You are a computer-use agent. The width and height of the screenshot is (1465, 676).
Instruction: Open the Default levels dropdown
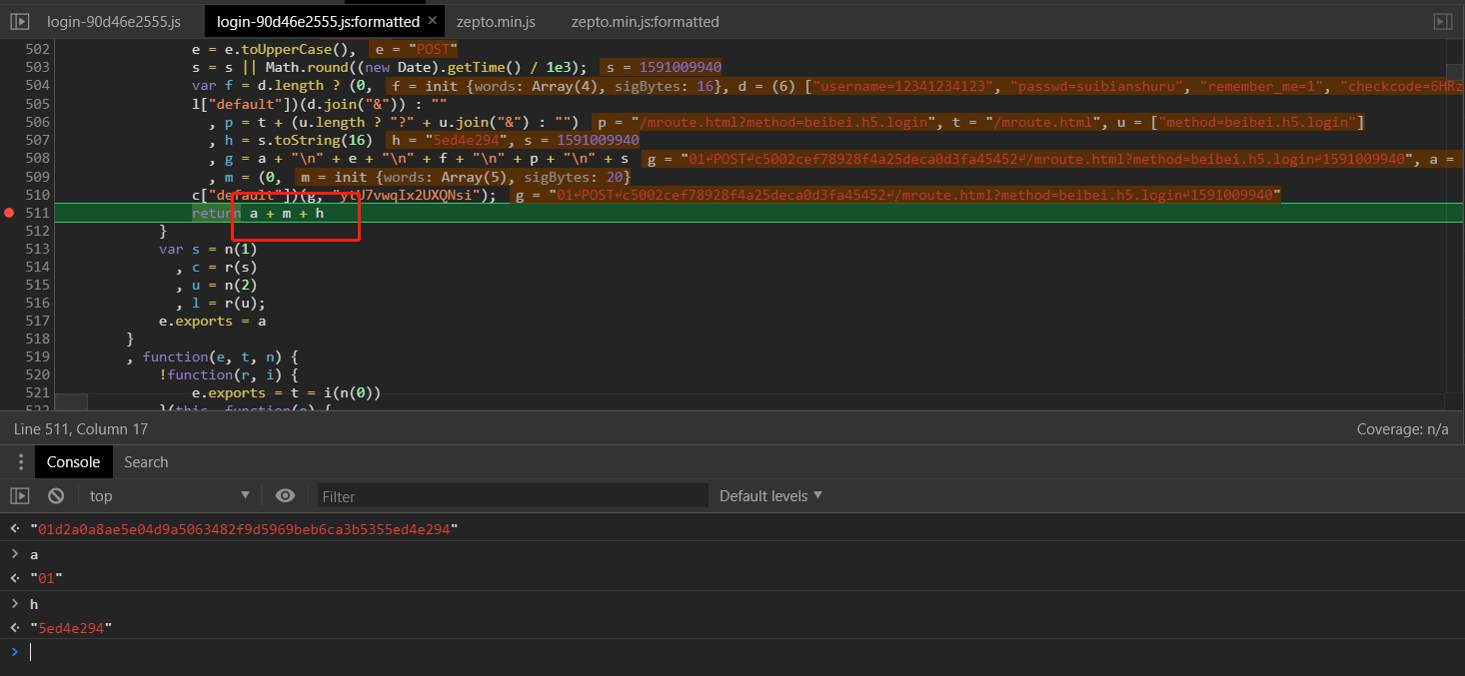770,495
